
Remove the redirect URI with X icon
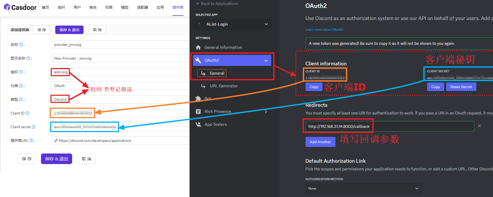pyautogui.click(x=479, y=126)
